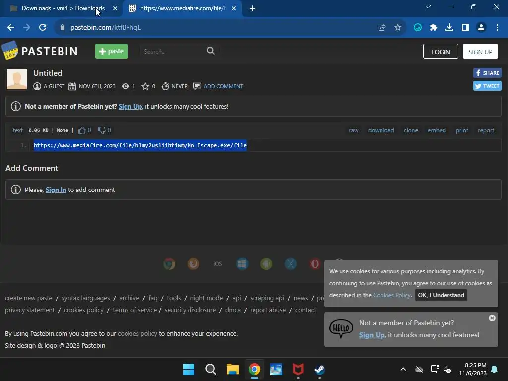Screen dimensions: 508x381
Task: Print the paste
Action: pyautogui.click(x=462, y=130)
